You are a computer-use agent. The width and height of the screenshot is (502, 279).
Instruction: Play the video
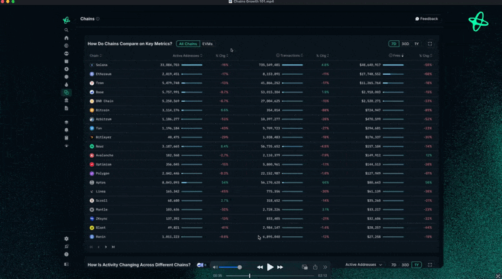tap(270, 267)
